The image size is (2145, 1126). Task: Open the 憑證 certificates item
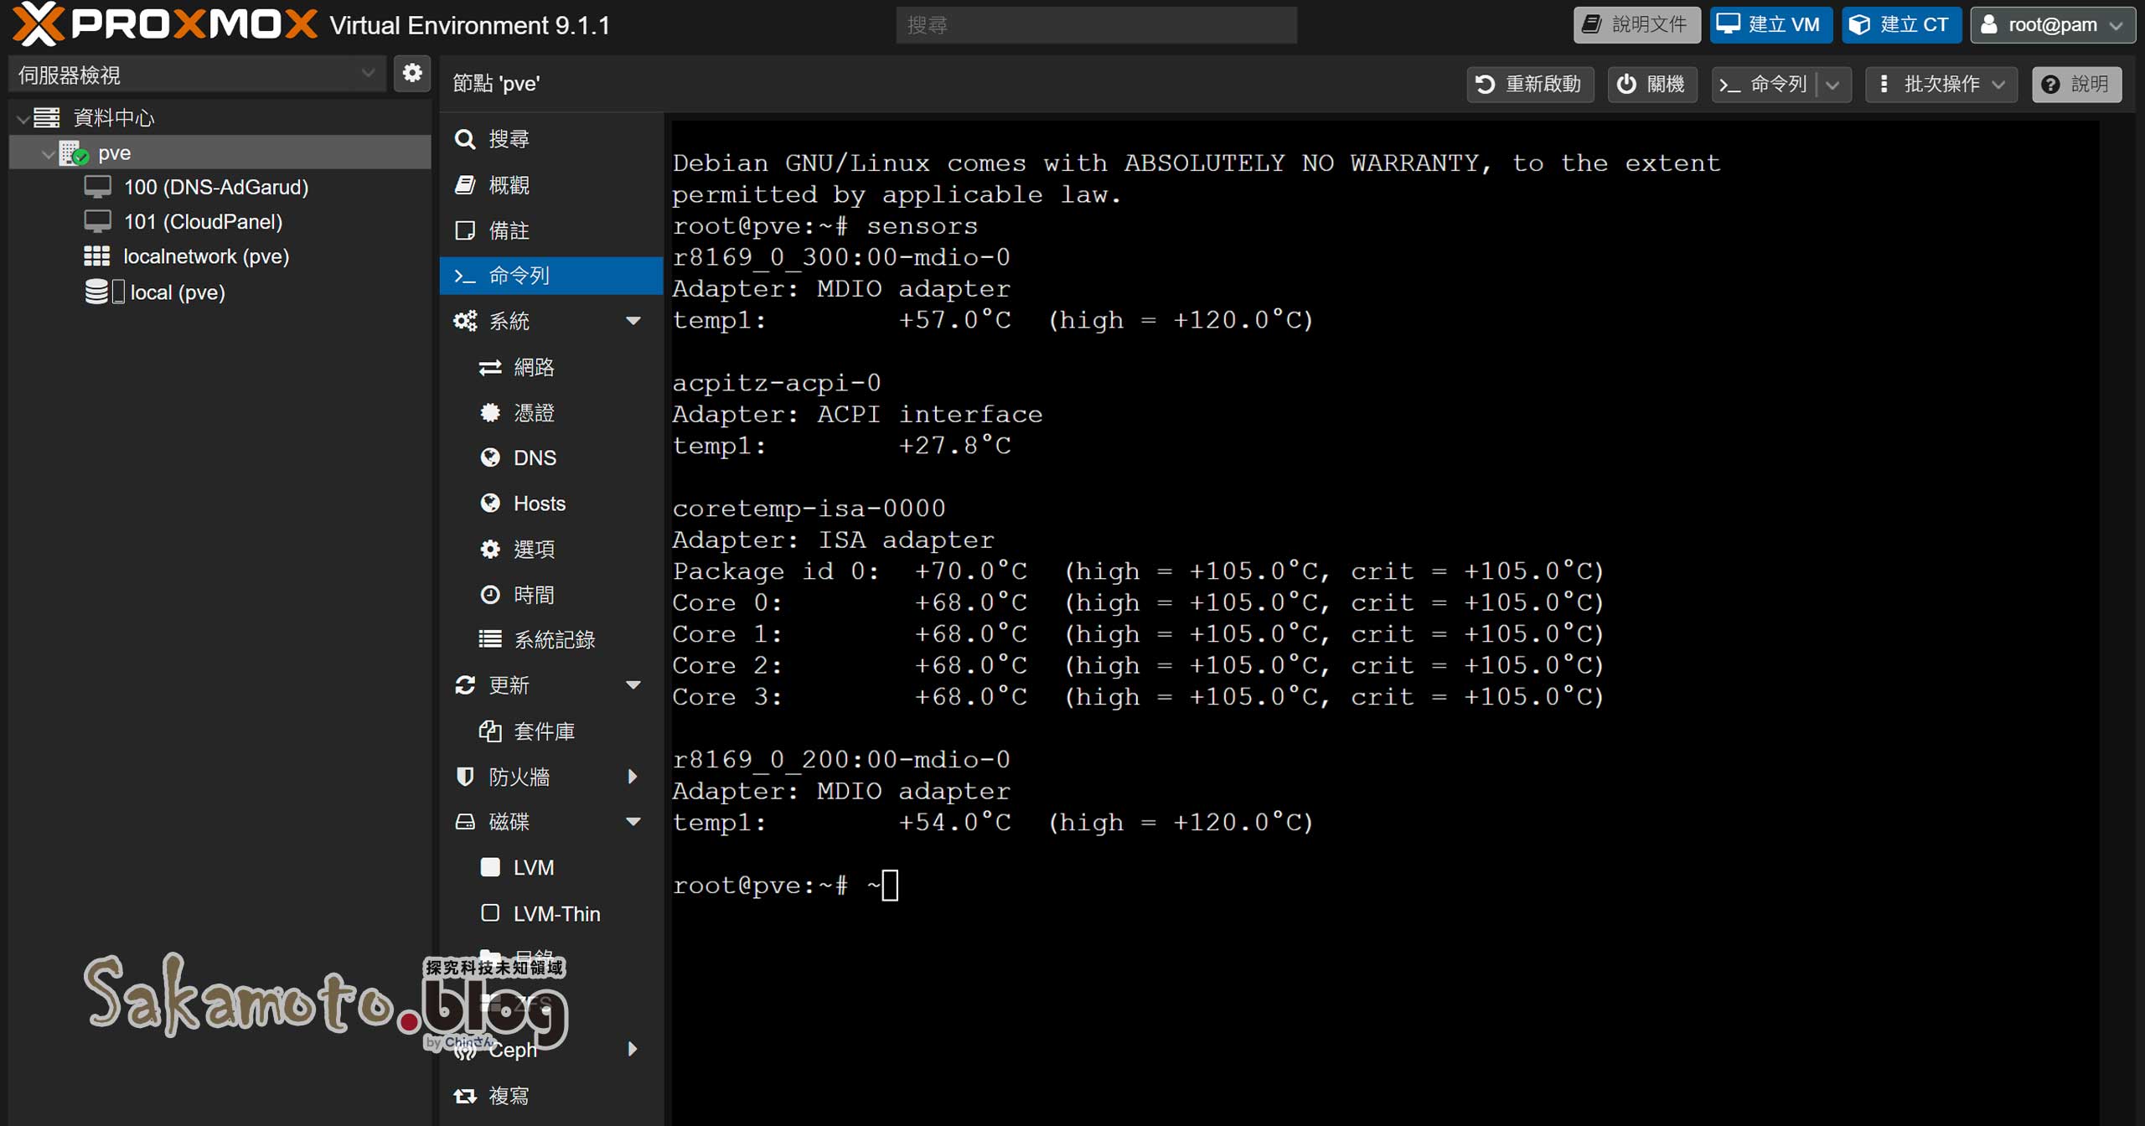point(533,412)
